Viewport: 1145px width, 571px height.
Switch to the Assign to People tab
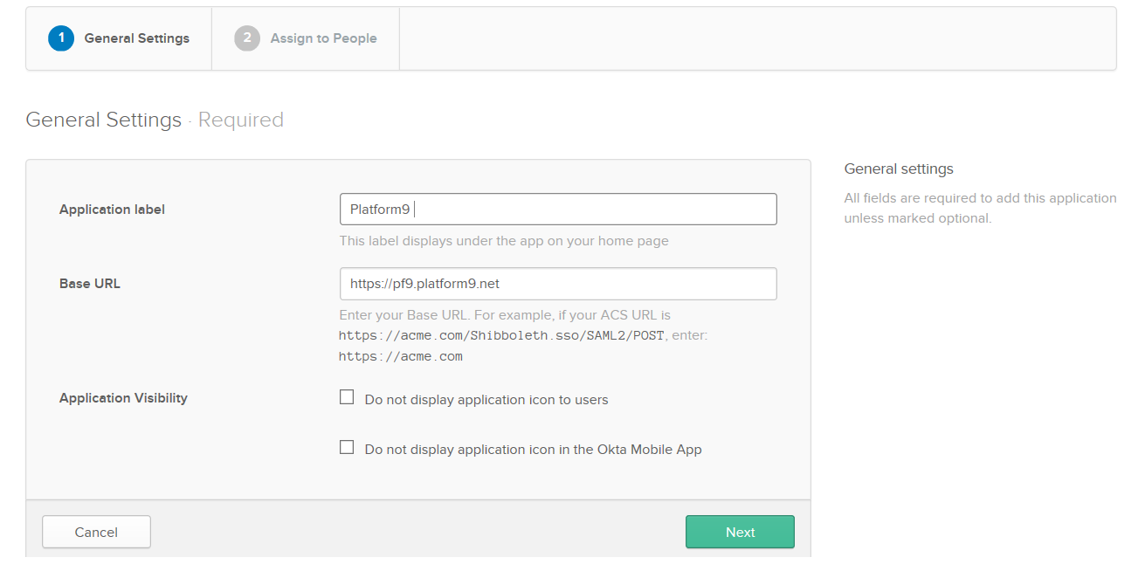(x=323, y=38)
